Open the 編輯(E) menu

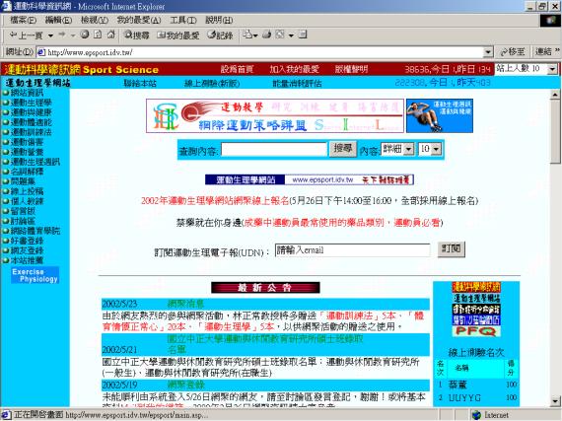pos(59,20)
